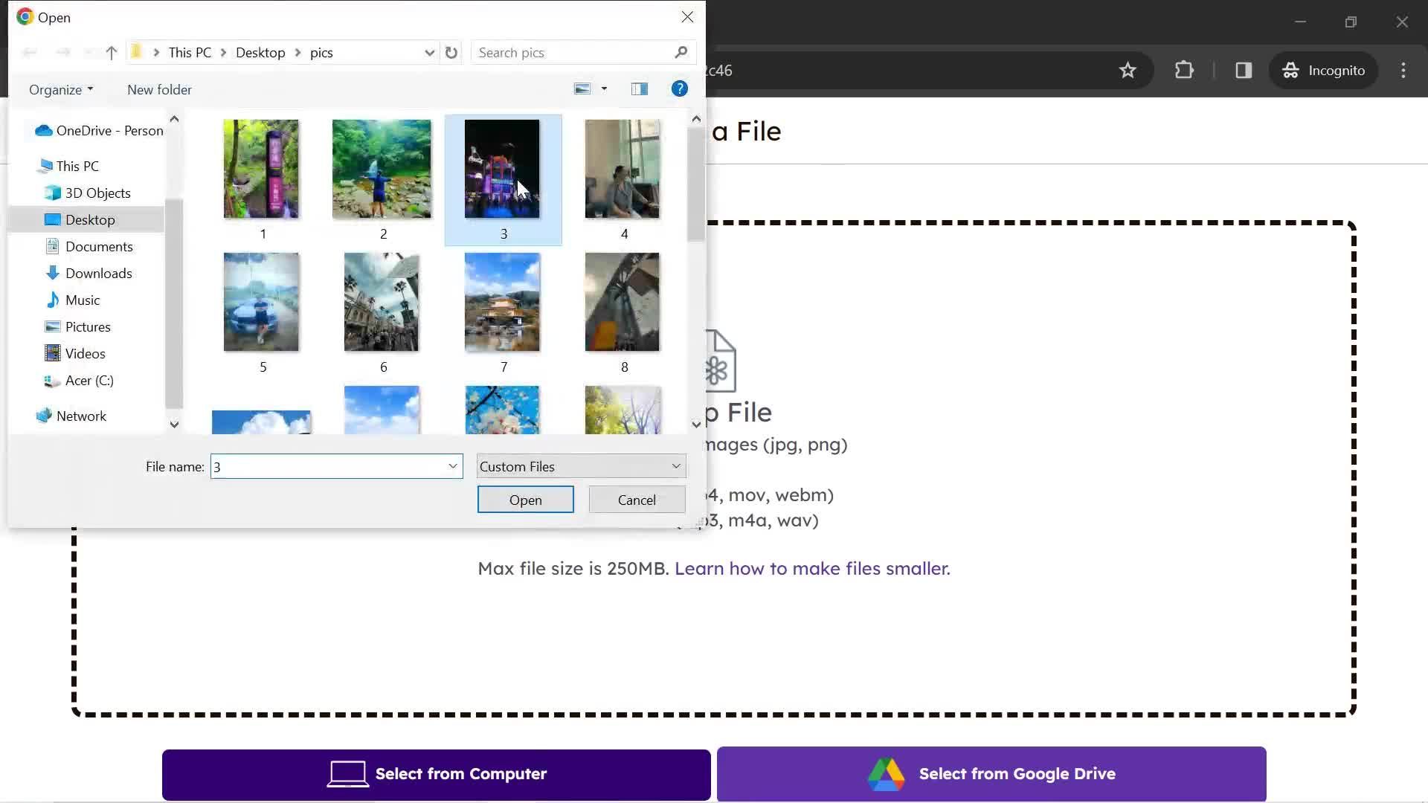Click the OneDrive icon in left panel

pos(43,129)
